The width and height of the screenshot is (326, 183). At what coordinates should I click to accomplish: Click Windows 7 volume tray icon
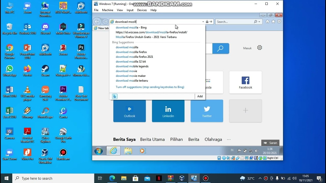point(257,151)
